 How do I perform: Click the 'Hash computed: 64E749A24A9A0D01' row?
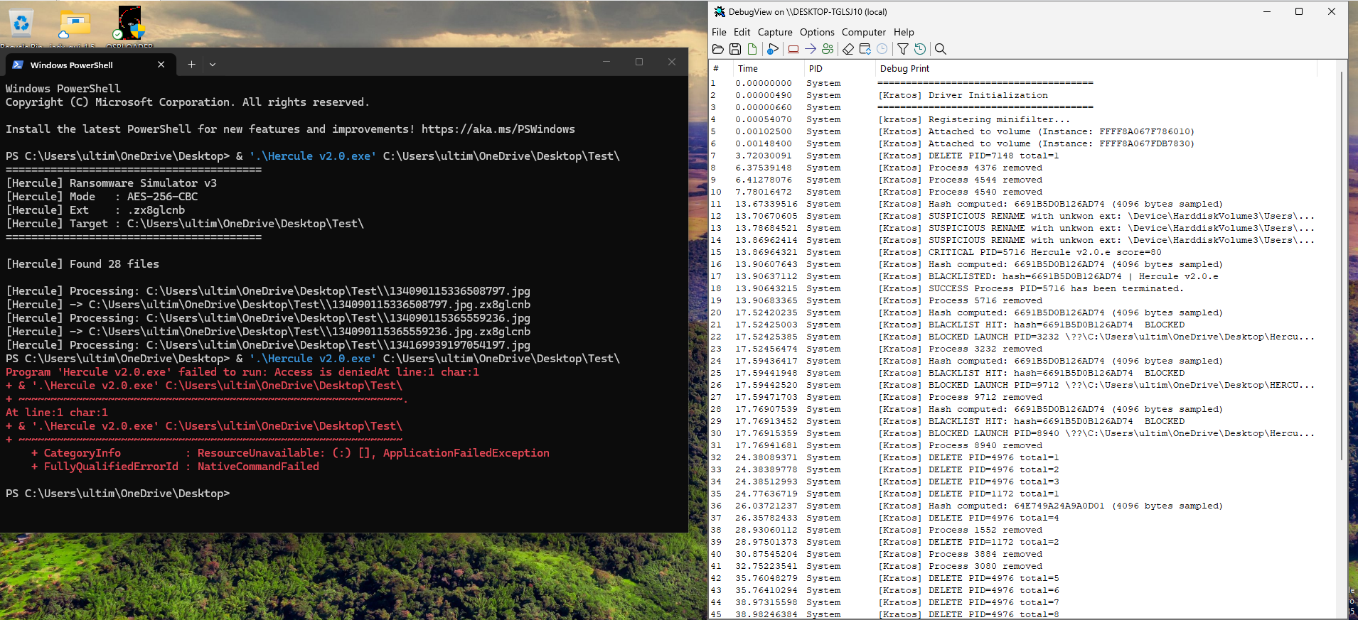tap(1024, 506)
